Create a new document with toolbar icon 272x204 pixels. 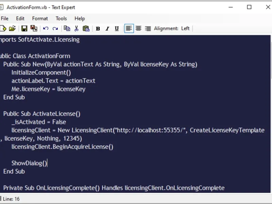point(3,28)
